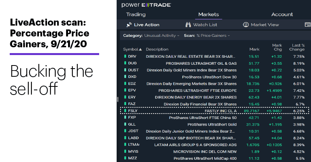The height and width of the screenshot is (162, 311).
Task: Switch to the Markets tab
Action: [x=208, y=14]
